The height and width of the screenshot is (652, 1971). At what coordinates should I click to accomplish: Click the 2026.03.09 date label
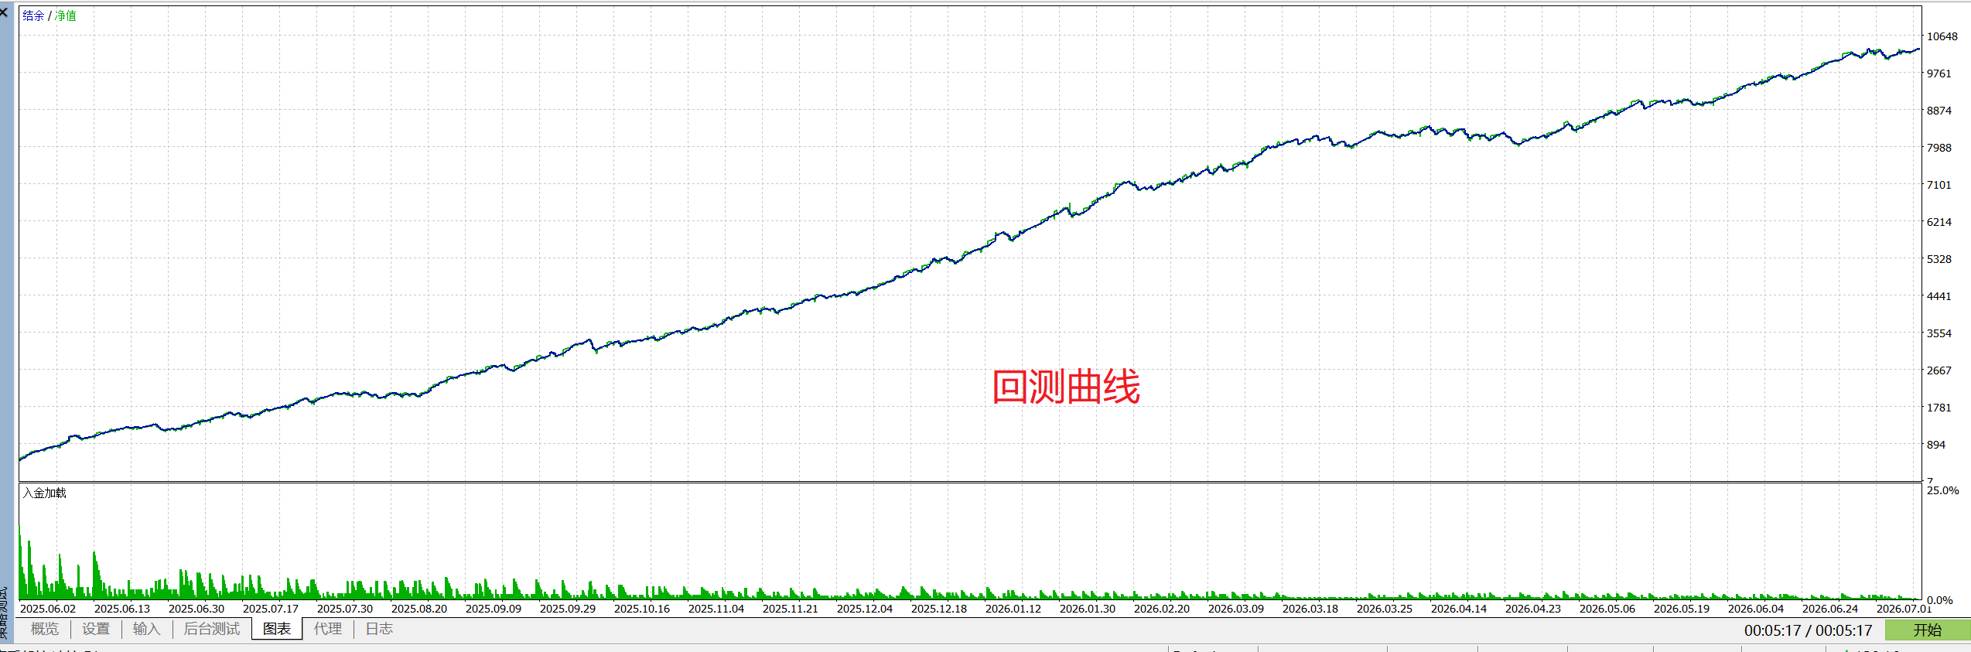pos(1236,609)
